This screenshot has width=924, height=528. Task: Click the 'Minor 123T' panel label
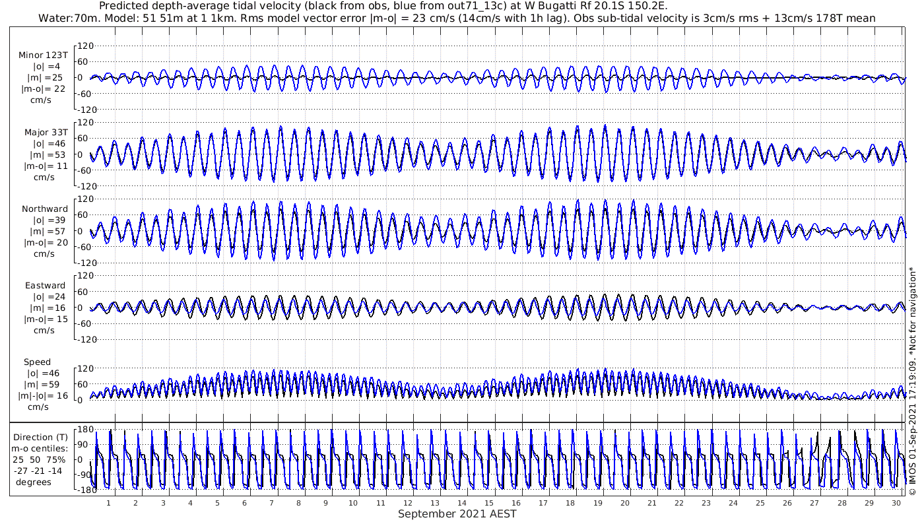[43, 55]
